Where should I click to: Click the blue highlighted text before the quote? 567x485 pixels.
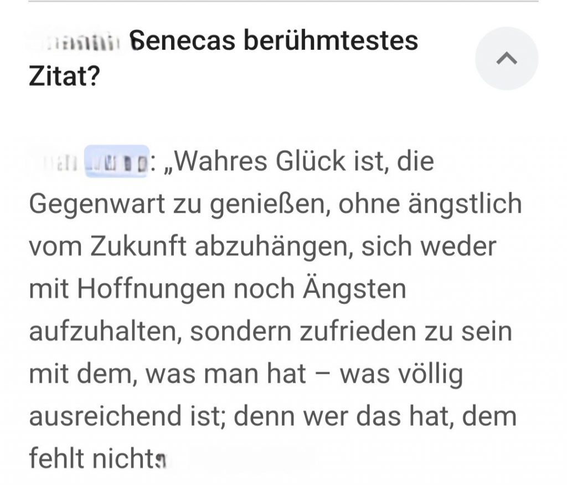click(x=116, y=162)
